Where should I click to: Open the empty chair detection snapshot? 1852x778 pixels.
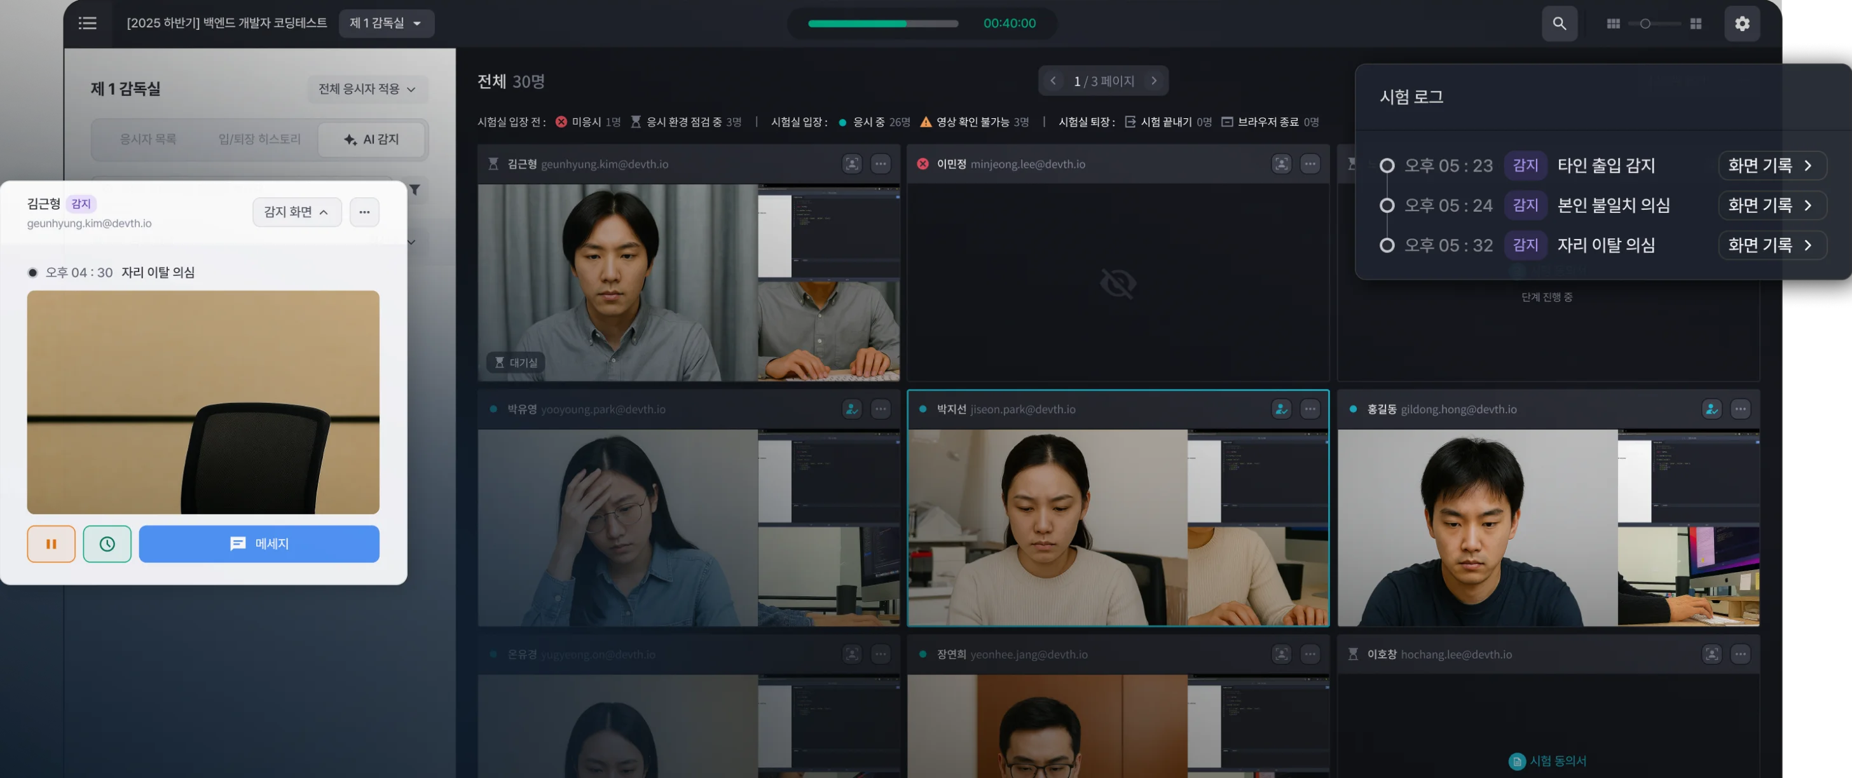pyautogui.click(x=203, y=402)
